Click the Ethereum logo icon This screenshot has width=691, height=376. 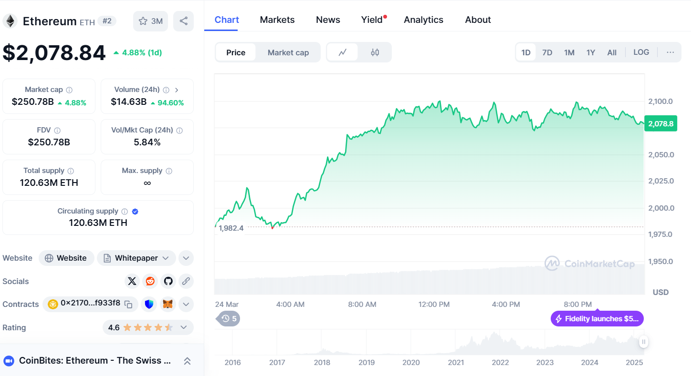(10, 21)
